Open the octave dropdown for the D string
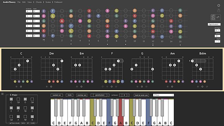This screenshot has width=224, height=126. (x=29, y=26)
